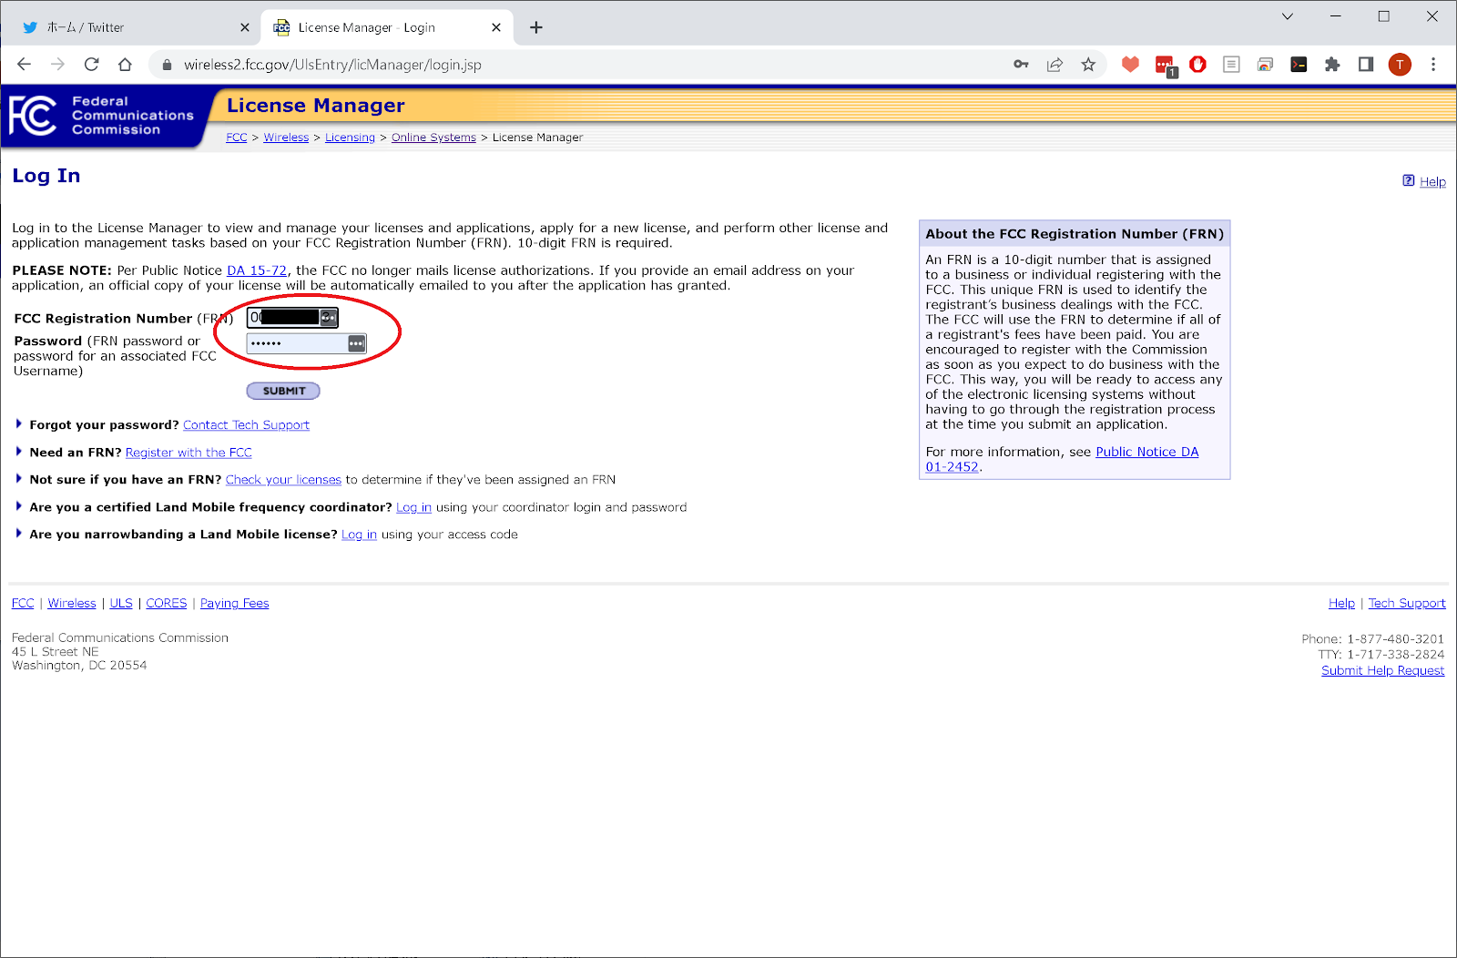The height and width of the screenshot is (958, 1457).
Task: Go to the browser home page icon
Action: (x=125, y=65)
